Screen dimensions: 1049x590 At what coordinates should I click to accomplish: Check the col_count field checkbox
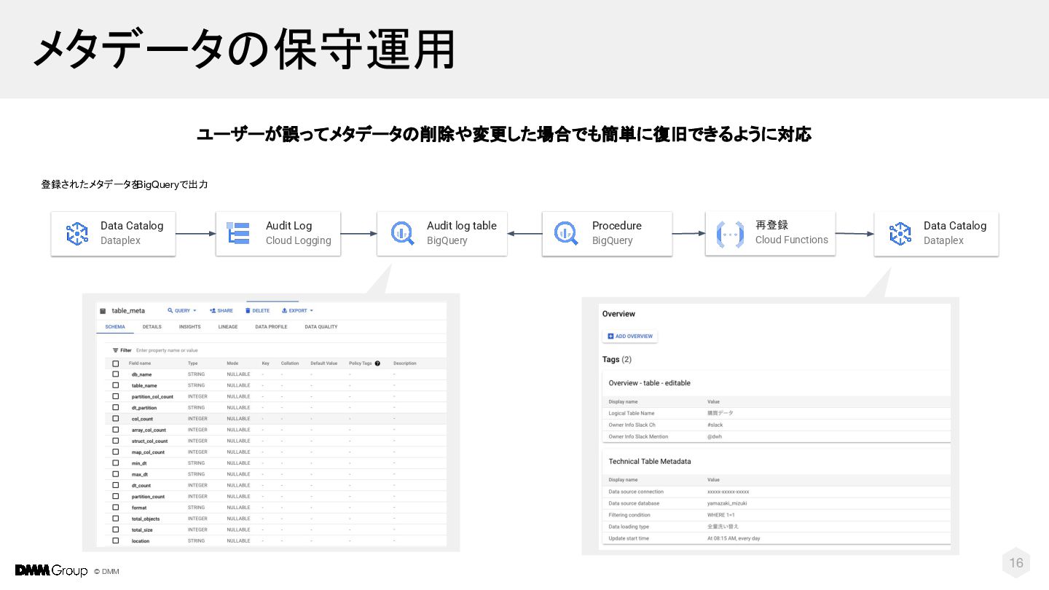pos(115,419)
